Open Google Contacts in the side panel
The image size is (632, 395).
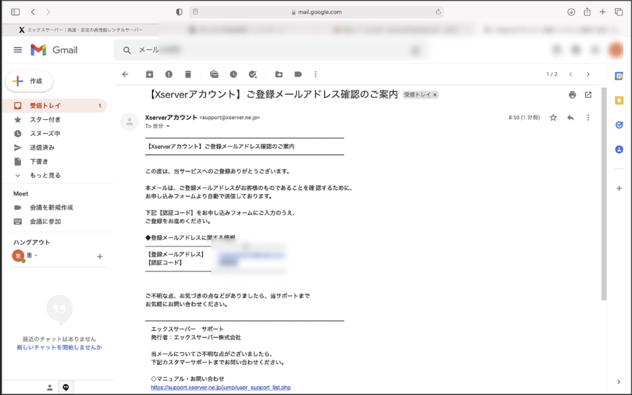tap(619, 149)
